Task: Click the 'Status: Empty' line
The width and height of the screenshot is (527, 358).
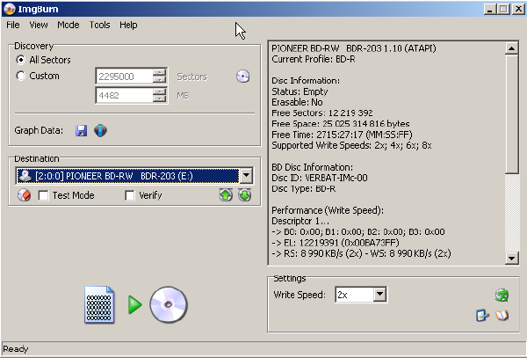Action: [300, 91]
